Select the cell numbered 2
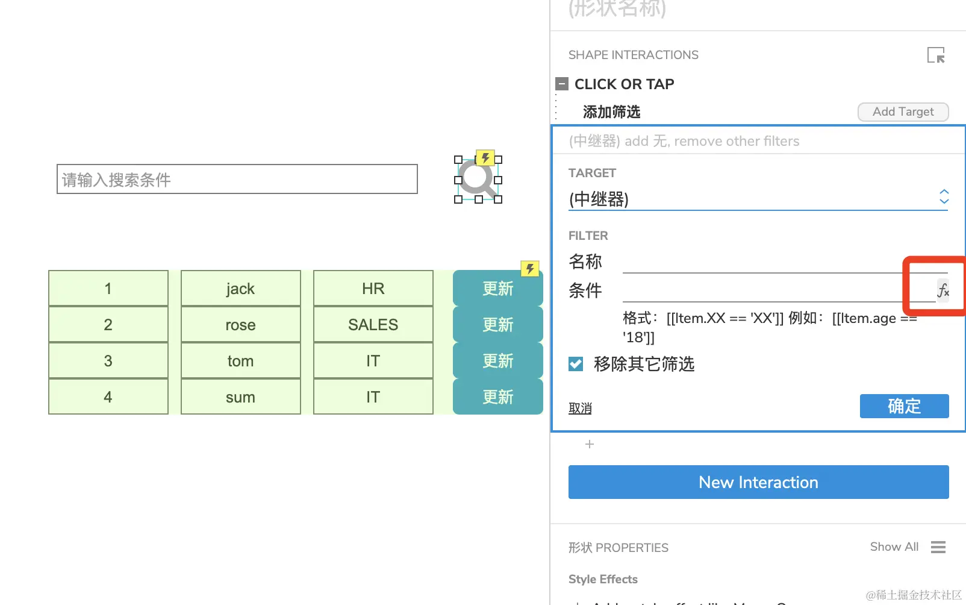Viewport: 966px width, 605px height. point(108,324)
